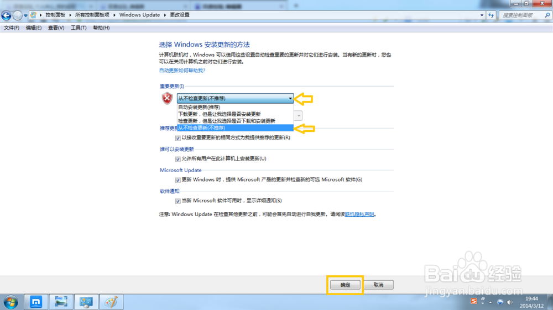This screenshot has width=553, height=310.
Task: Click the refresh button beside address bar
Action: (491, 15)
